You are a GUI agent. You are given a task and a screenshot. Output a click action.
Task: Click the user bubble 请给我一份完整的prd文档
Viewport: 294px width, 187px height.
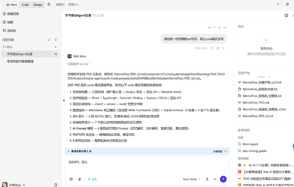[x=193, y=39]
